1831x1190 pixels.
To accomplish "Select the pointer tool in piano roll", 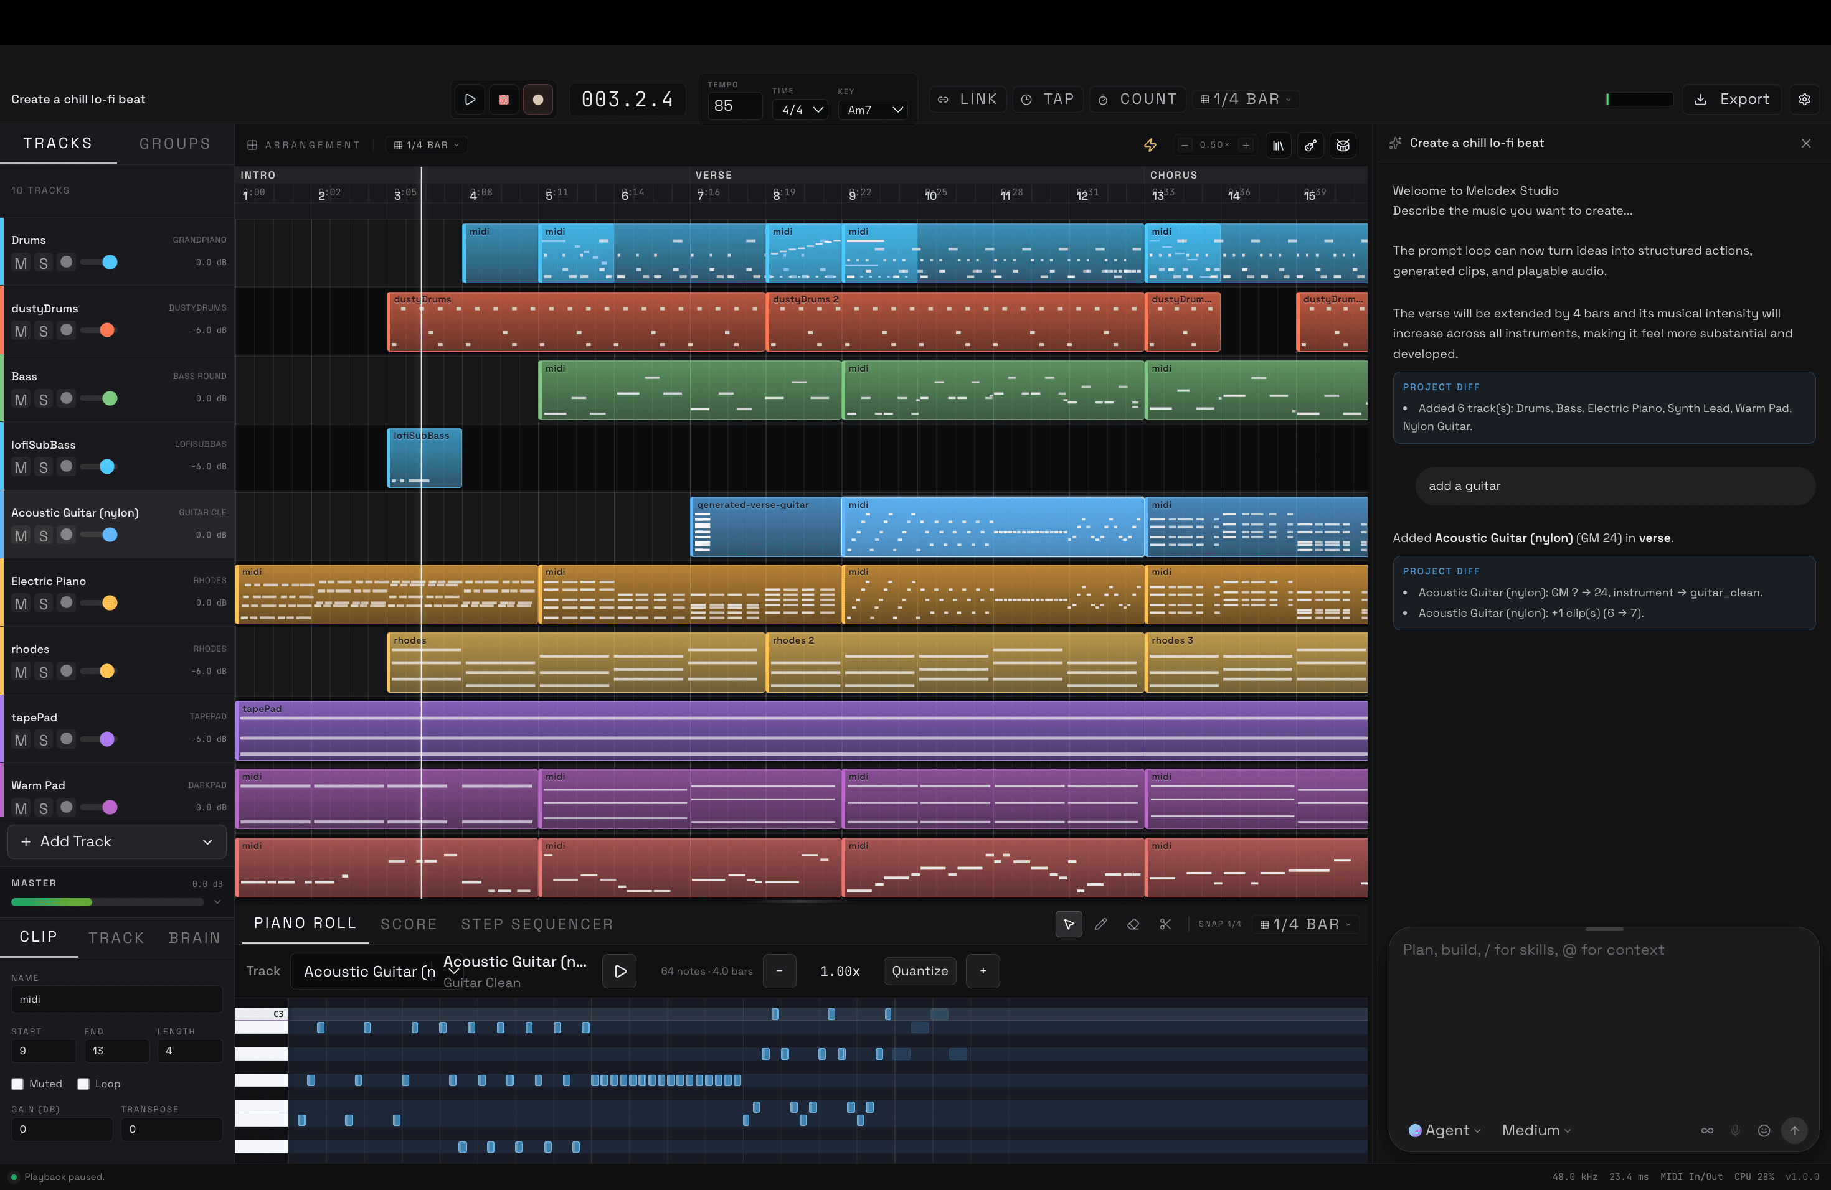I will [1069, 924].
